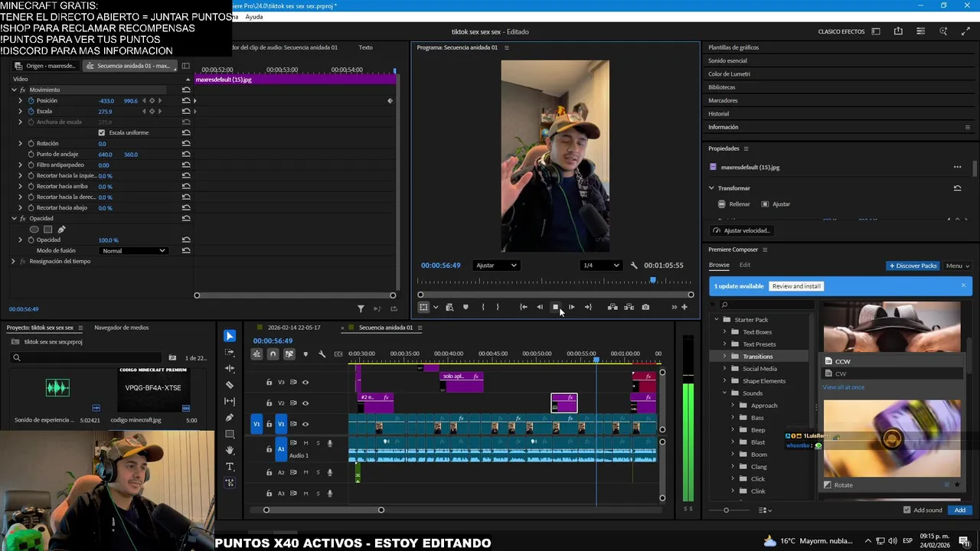Toggle V3 track visibility eye

305,382
